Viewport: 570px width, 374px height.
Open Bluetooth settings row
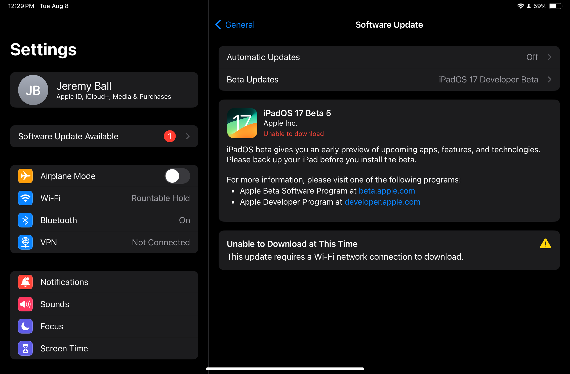coord(104,220)
